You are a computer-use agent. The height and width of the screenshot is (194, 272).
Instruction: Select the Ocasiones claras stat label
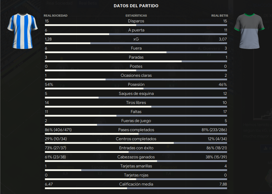136,75
